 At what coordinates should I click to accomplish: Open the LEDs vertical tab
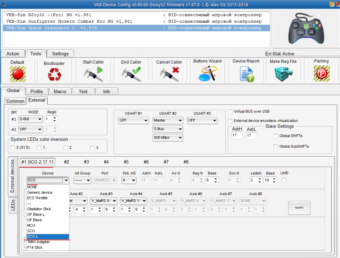tap(13, 205)
